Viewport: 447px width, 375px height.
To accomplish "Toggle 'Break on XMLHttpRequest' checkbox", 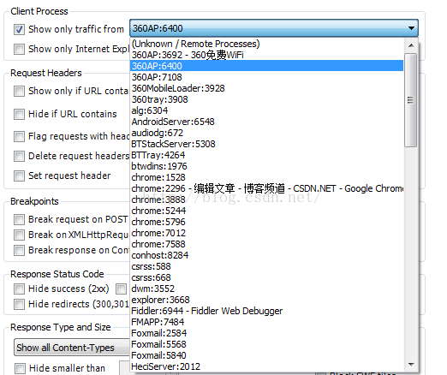I will (x=19, y=235).
